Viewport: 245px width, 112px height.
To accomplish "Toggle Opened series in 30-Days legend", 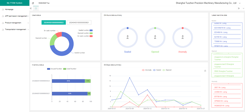I will coord(167,70).
